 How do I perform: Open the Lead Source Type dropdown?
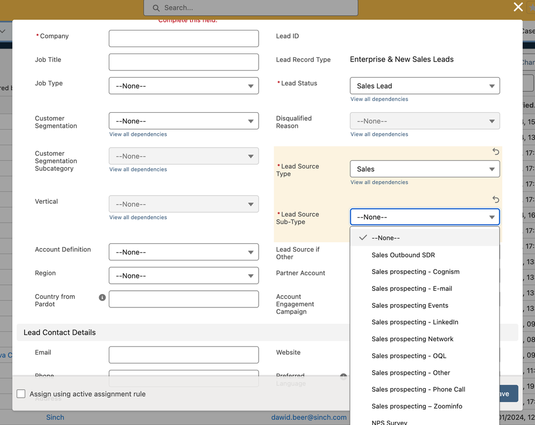[x=425, y=169]
